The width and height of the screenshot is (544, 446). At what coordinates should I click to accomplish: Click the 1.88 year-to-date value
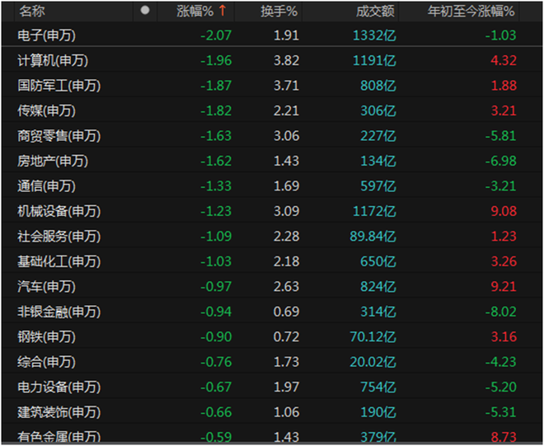tap(504, 86)
